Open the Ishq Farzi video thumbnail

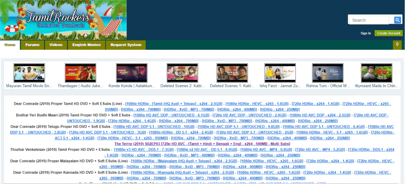point(280,73)
